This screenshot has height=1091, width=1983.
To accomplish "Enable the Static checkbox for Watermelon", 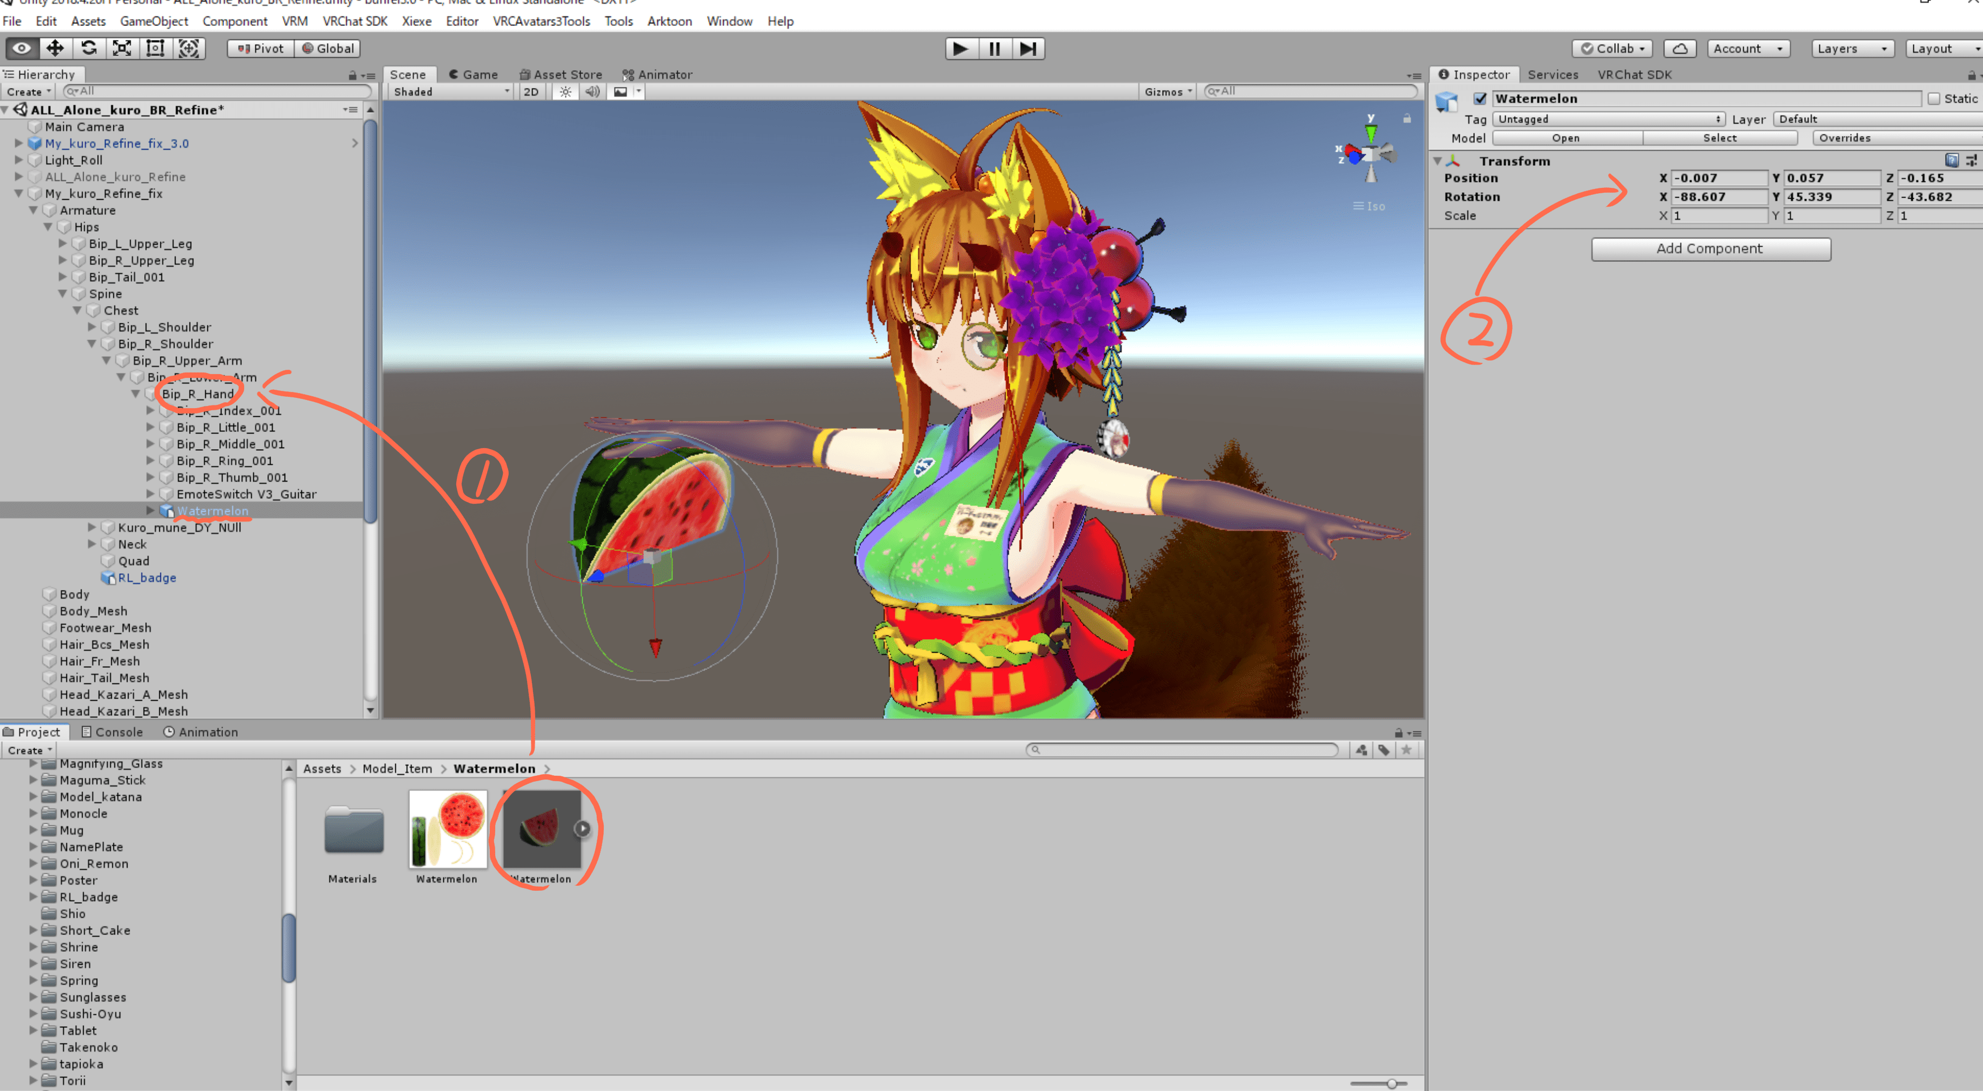I will pyautogui.click(x=1933, y=98).
